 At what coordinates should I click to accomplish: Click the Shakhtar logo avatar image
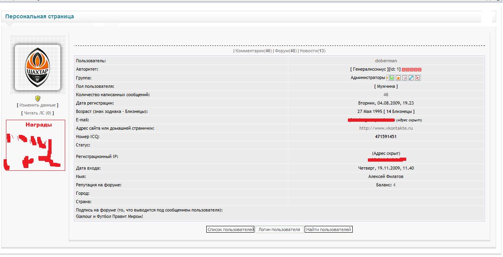pyautogui.click(x=38, y=67)
